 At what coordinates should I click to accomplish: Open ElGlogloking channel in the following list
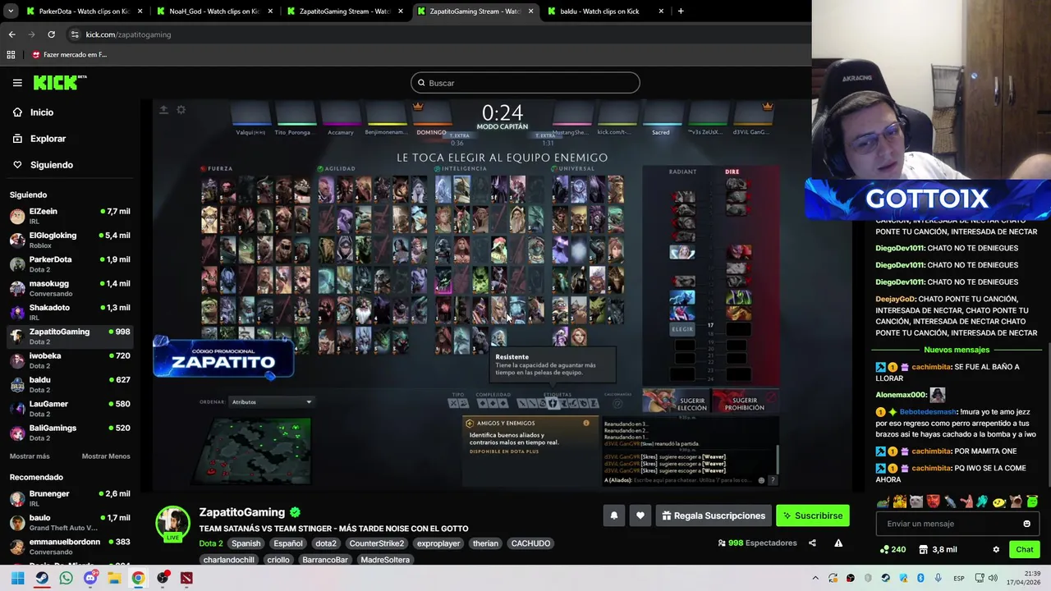tap(70, 240)
